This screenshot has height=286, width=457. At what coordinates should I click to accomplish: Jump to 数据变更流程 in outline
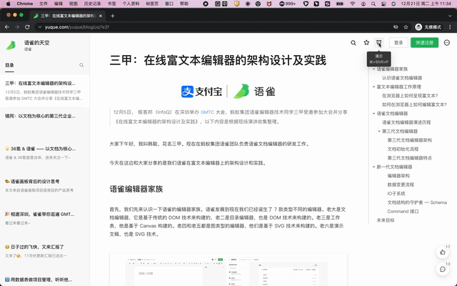[x=401, y=184]
